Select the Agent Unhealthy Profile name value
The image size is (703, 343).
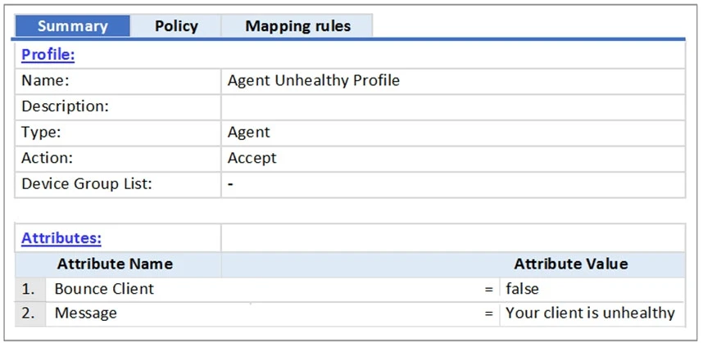(x=314, y=81)
